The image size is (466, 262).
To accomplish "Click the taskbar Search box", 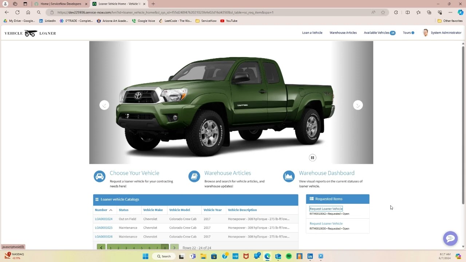I will pos(164,256).
